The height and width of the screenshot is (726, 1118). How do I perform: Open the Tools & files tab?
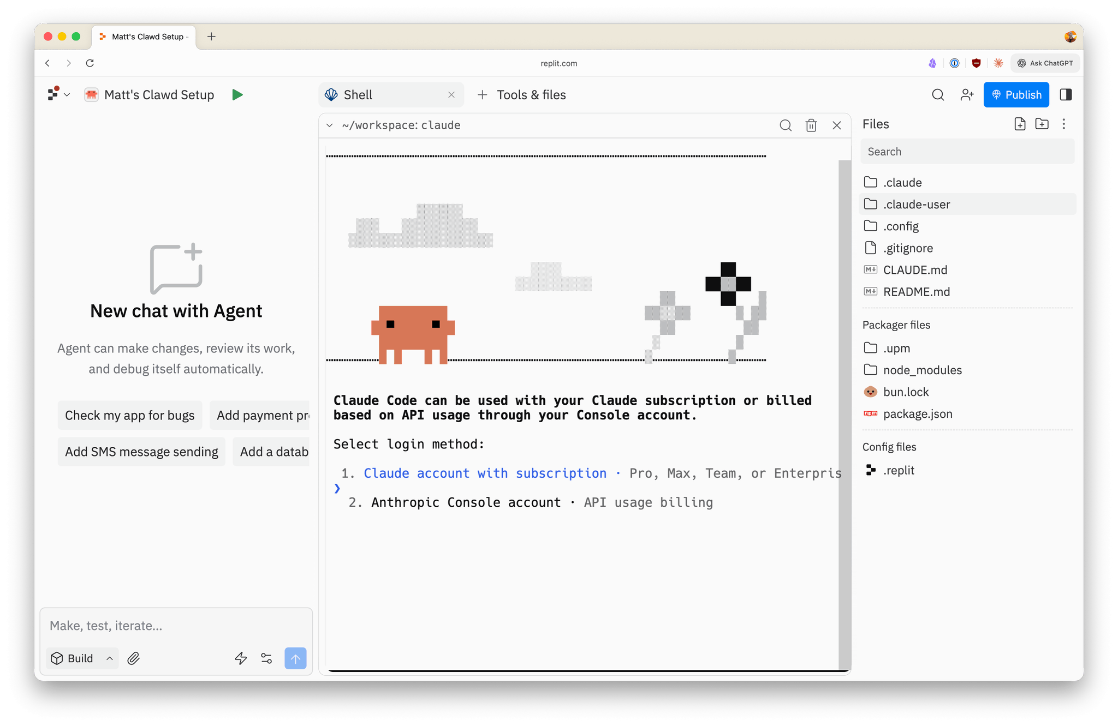(521, 95)
